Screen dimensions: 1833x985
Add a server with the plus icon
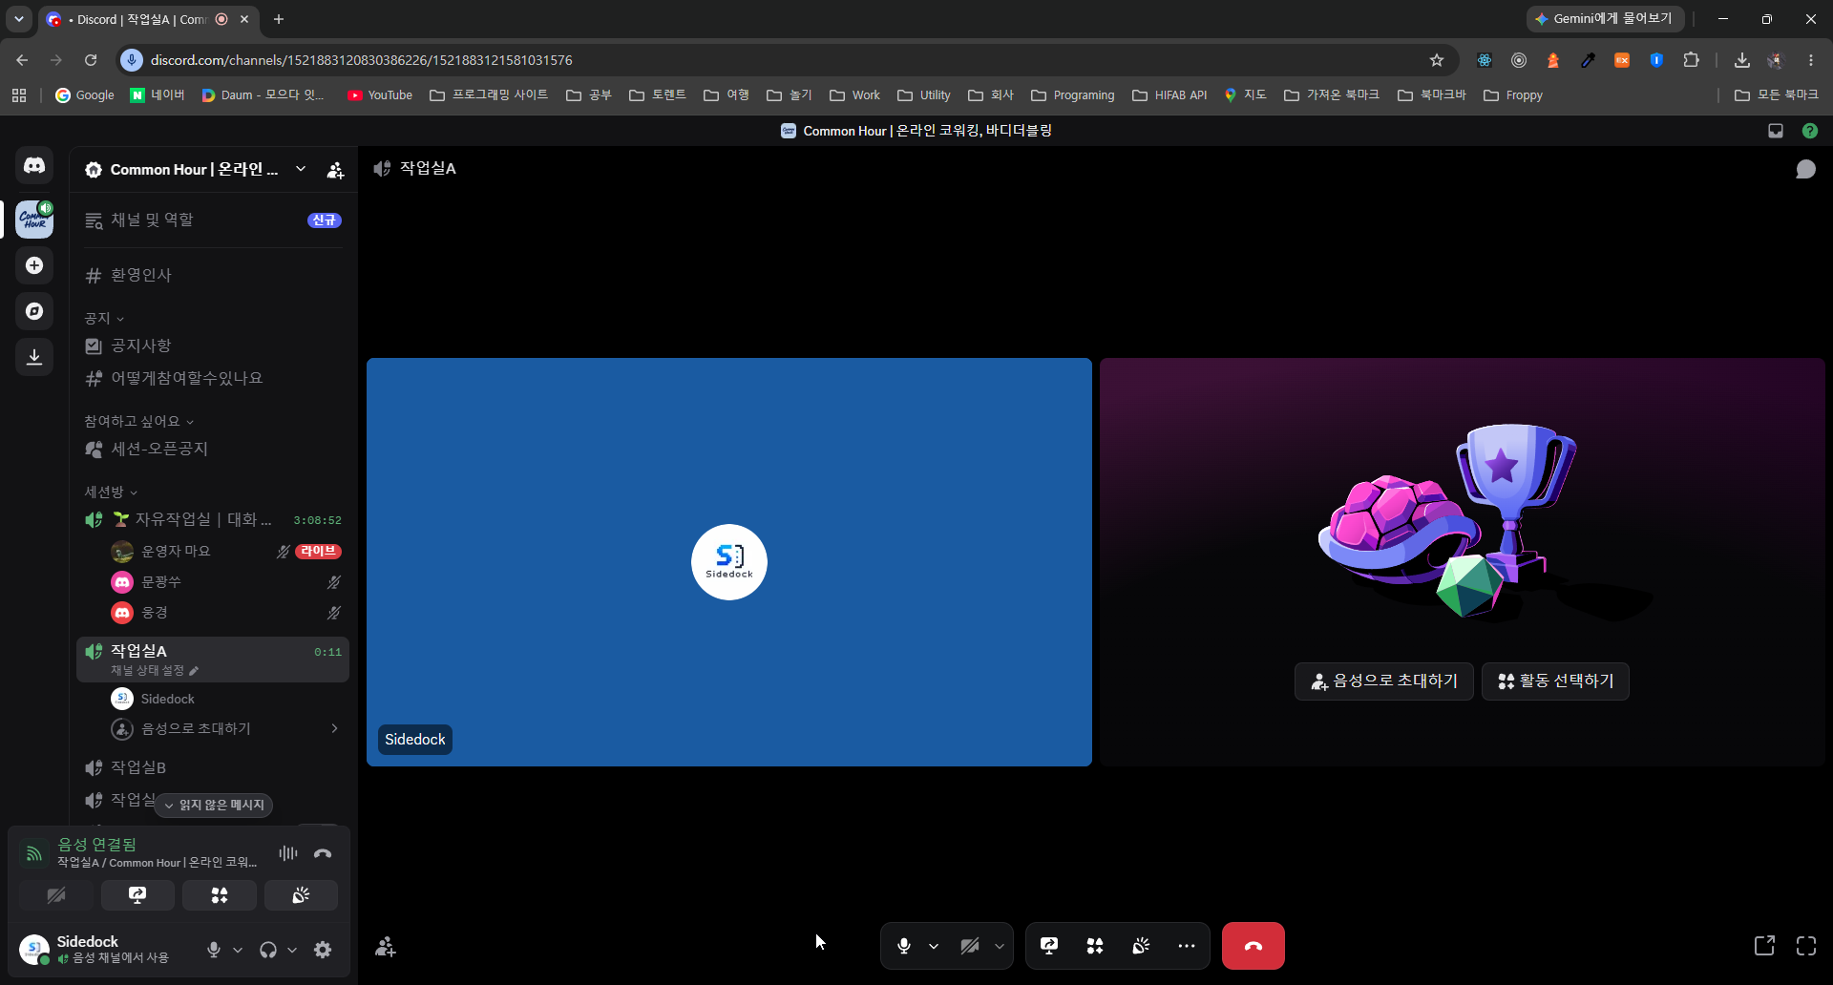click(34, 265)
